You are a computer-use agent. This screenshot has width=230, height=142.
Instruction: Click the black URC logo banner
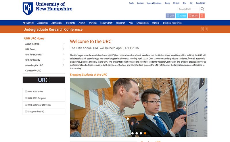[44, 80]
